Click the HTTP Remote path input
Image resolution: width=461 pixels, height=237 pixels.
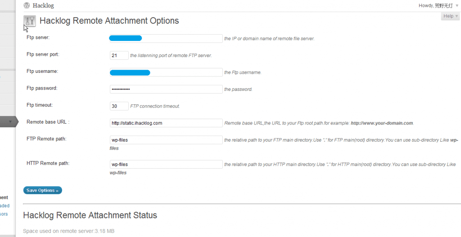[x=166, y=165]
